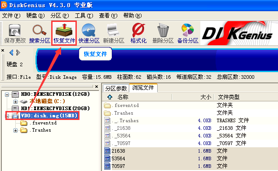
Task: Click the 删除分区 delete partition trash icon
Action: point(163,30)
